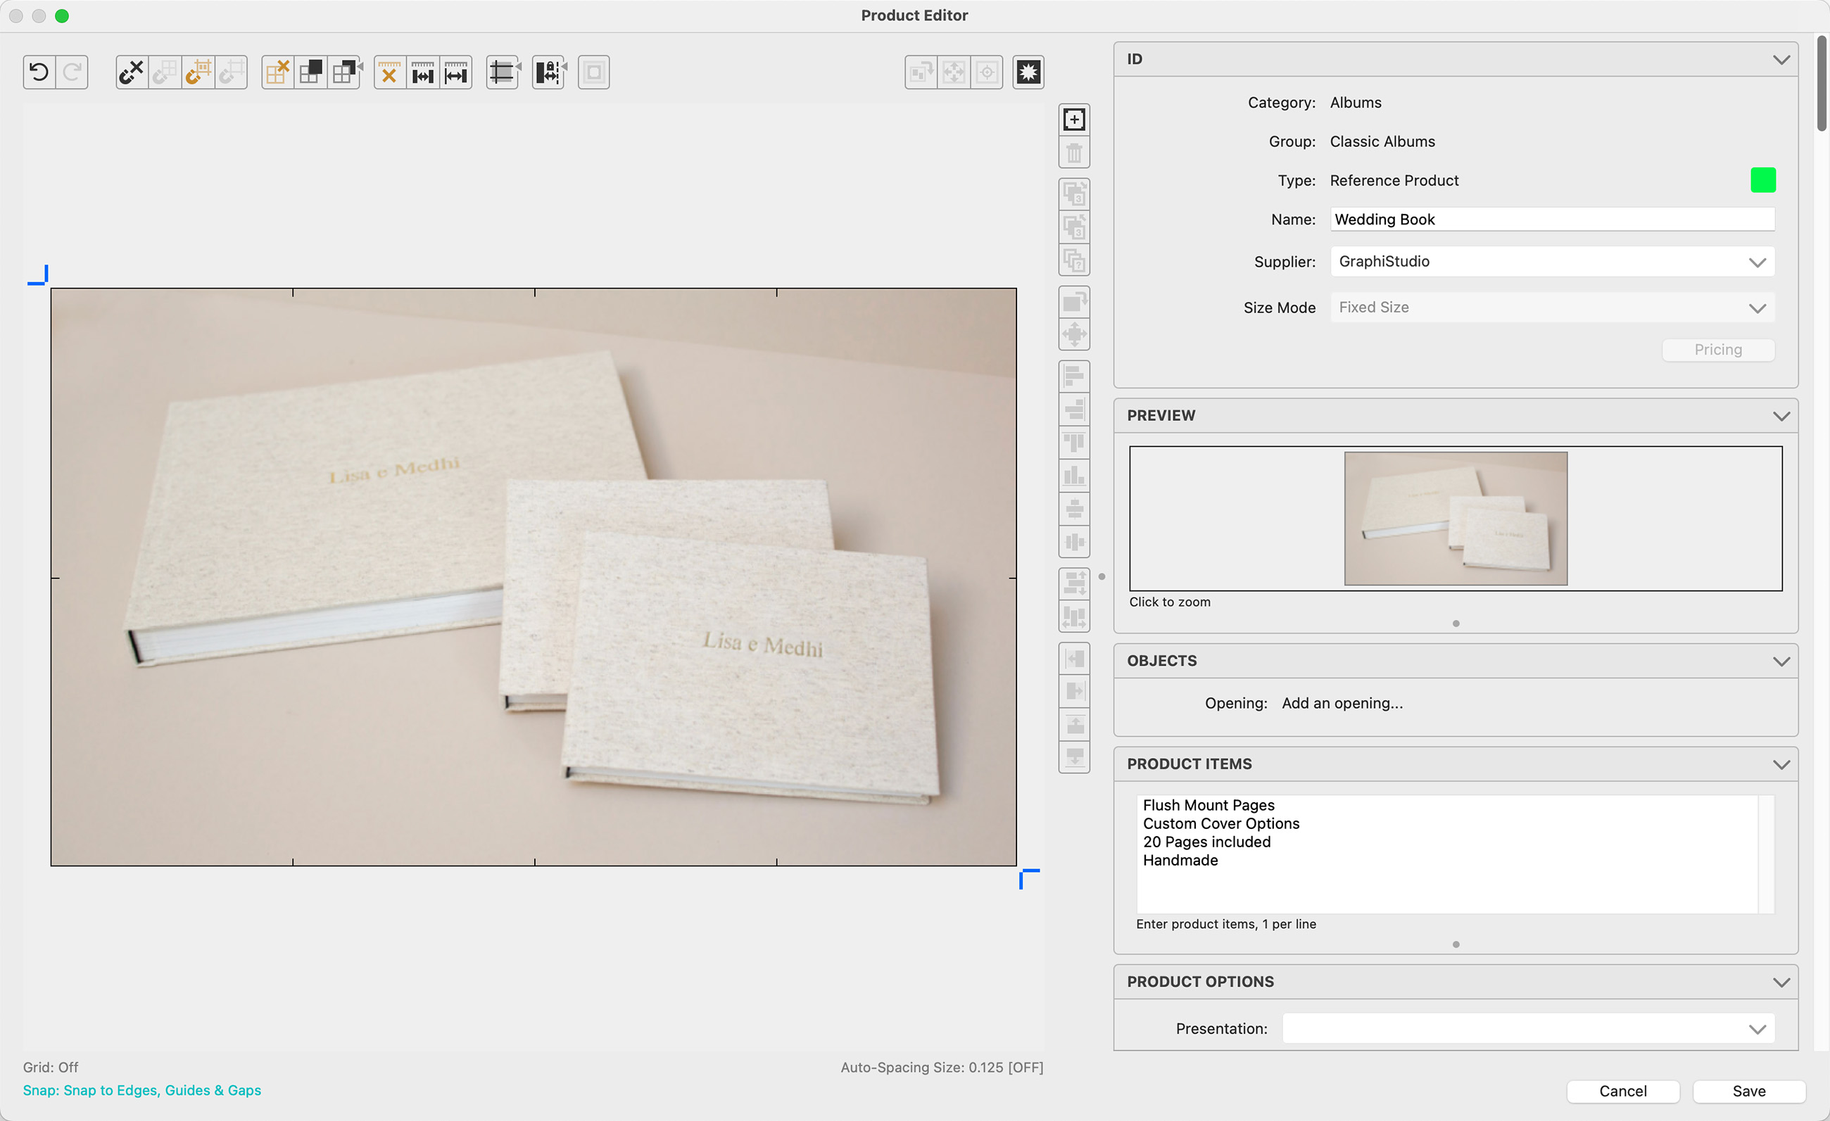Open the Supplier GraphiStudio dropdown
The height and width of the screenshot is (1121, 1830).
[x=1551, y=261]
